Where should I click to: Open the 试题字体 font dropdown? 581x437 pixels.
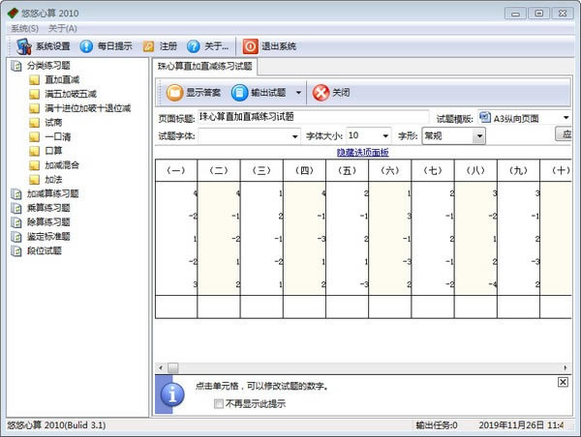point(295,136)
